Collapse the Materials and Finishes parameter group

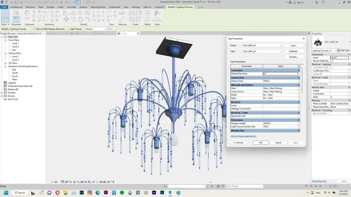[x=299, y=85]
